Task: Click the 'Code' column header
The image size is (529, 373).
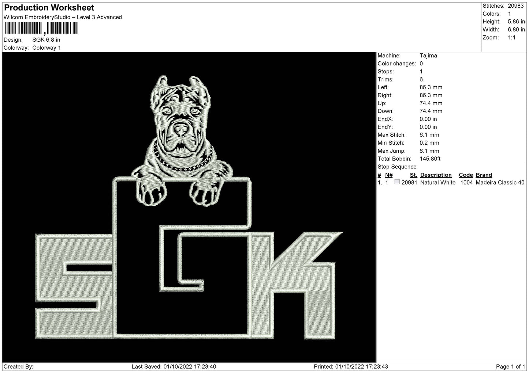Action: pos(466,175)
